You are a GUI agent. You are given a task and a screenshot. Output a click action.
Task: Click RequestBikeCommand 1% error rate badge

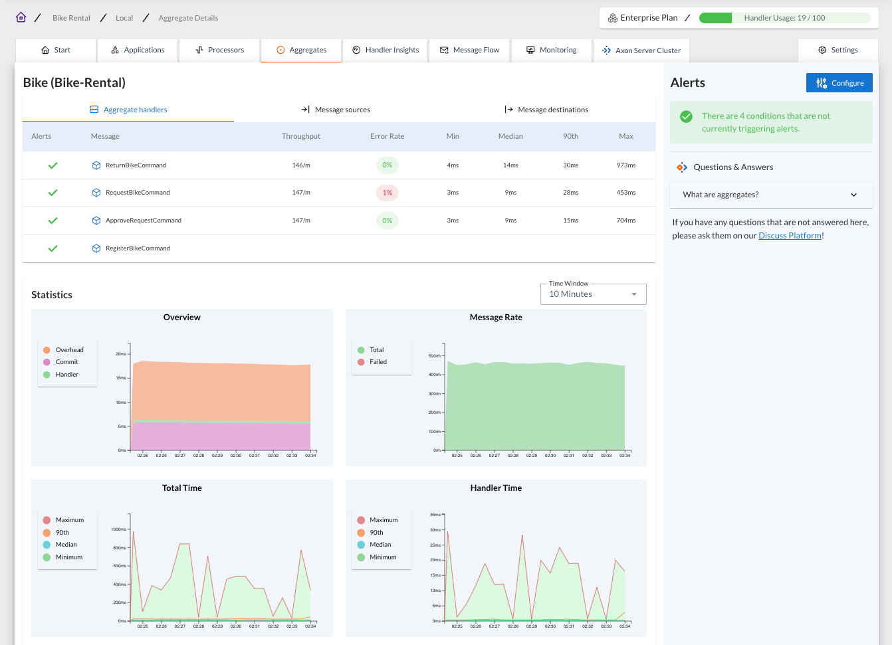388,193
